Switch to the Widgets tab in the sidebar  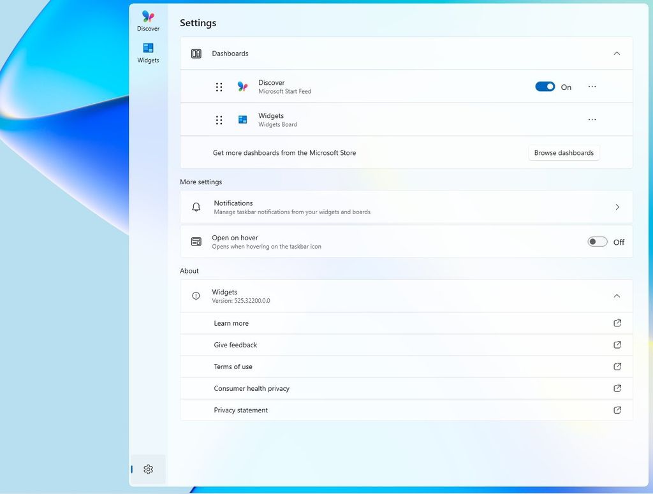(x=148, y=51)
